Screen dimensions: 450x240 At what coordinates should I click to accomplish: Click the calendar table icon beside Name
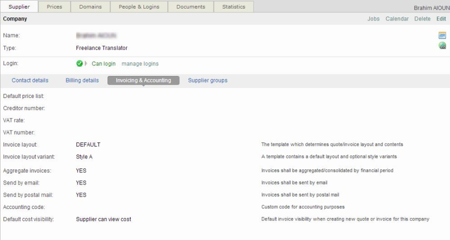[442, 35]
